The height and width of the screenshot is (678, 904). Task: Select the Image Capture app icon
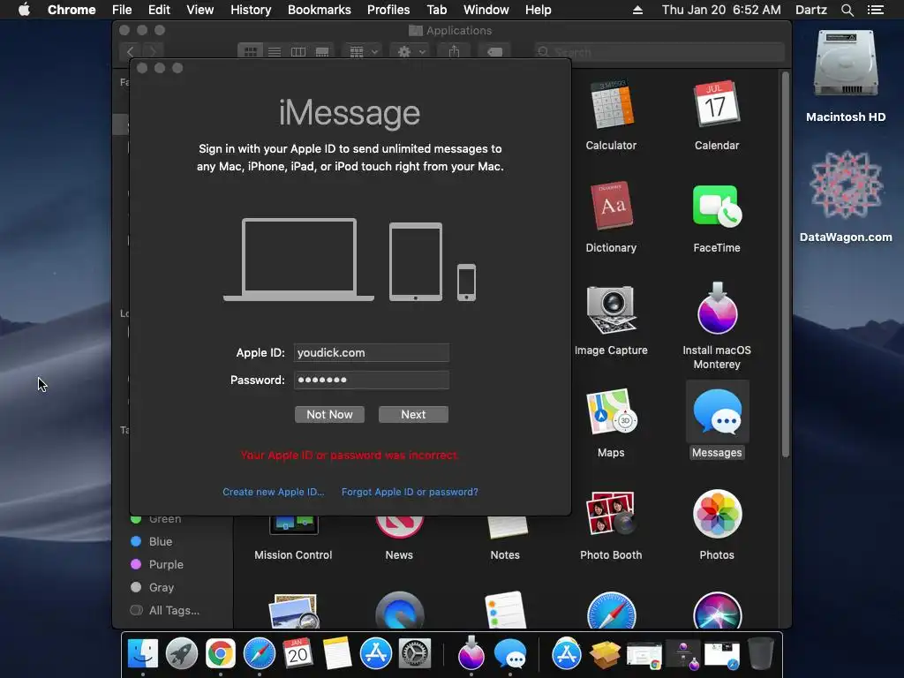click(x=611, y=309)
